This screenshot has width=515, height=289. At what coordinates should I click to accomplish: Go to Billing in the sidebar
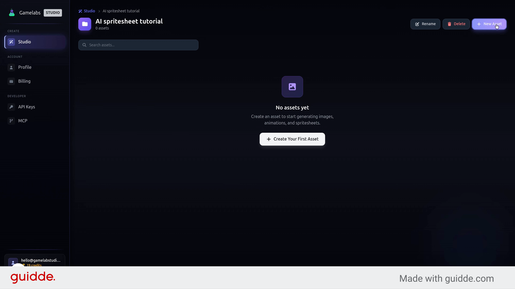(x=35, y=81)
